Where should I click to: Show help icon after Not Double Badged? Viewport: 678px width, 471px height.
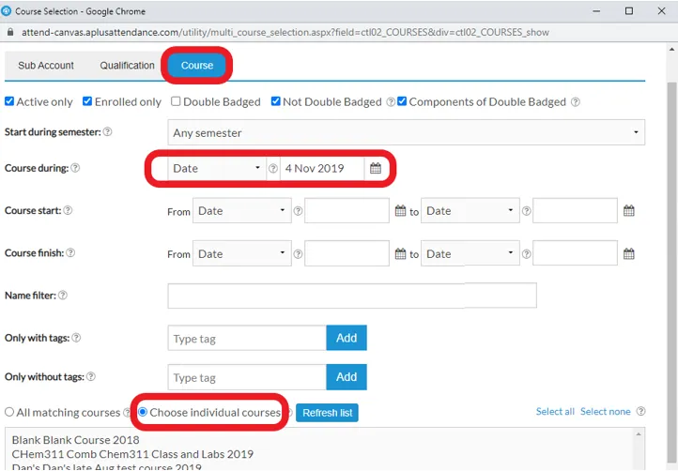tap(391, 102)
